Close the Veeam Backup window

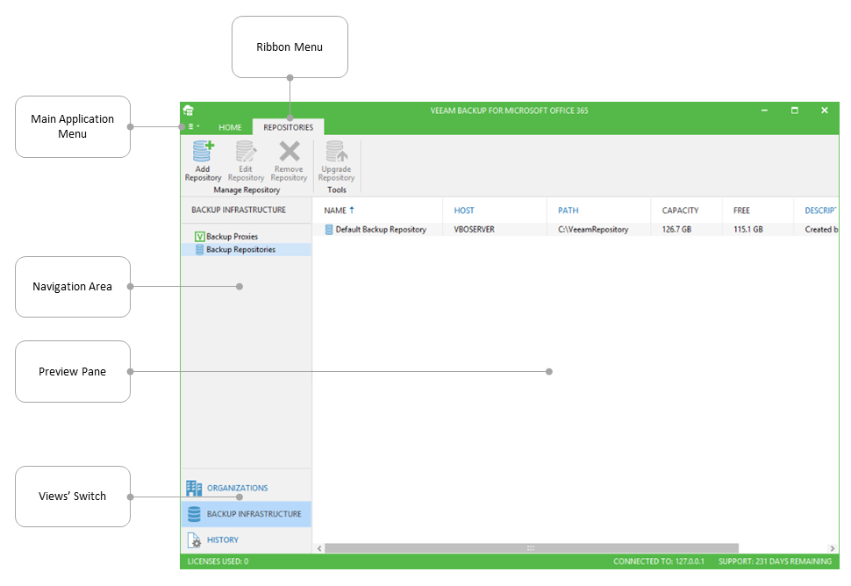click(825, 111)
